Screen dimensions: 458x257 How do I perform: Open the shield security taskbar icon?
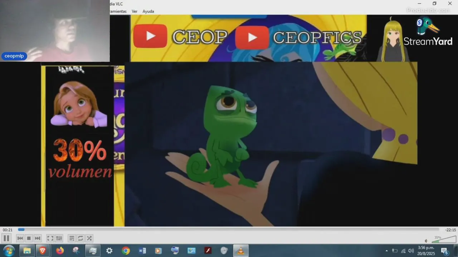(224, 251)
